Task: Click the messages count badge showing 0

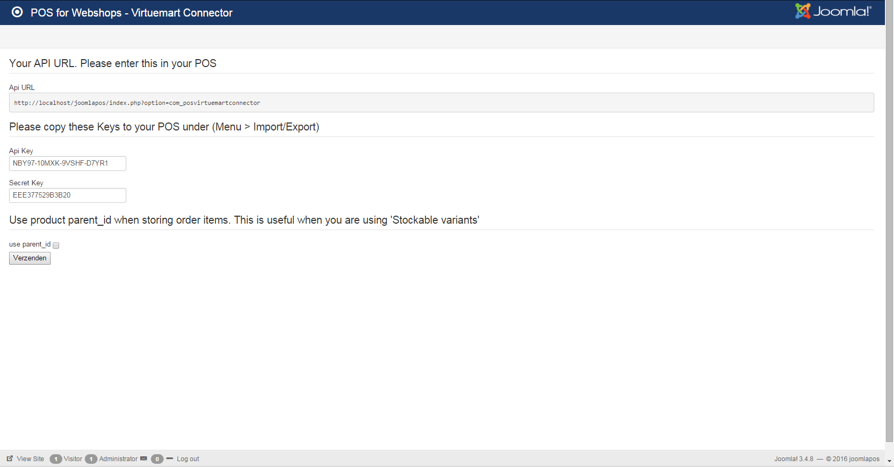Action: point(157,459)
